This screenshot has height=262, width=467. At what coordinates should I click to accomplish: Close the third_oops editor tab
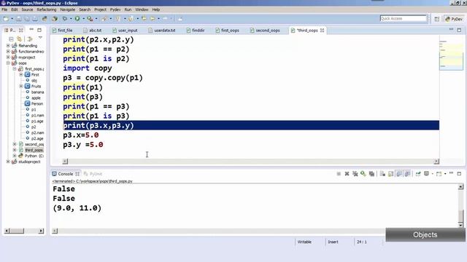pyautogui.click(x=322, y=31)
